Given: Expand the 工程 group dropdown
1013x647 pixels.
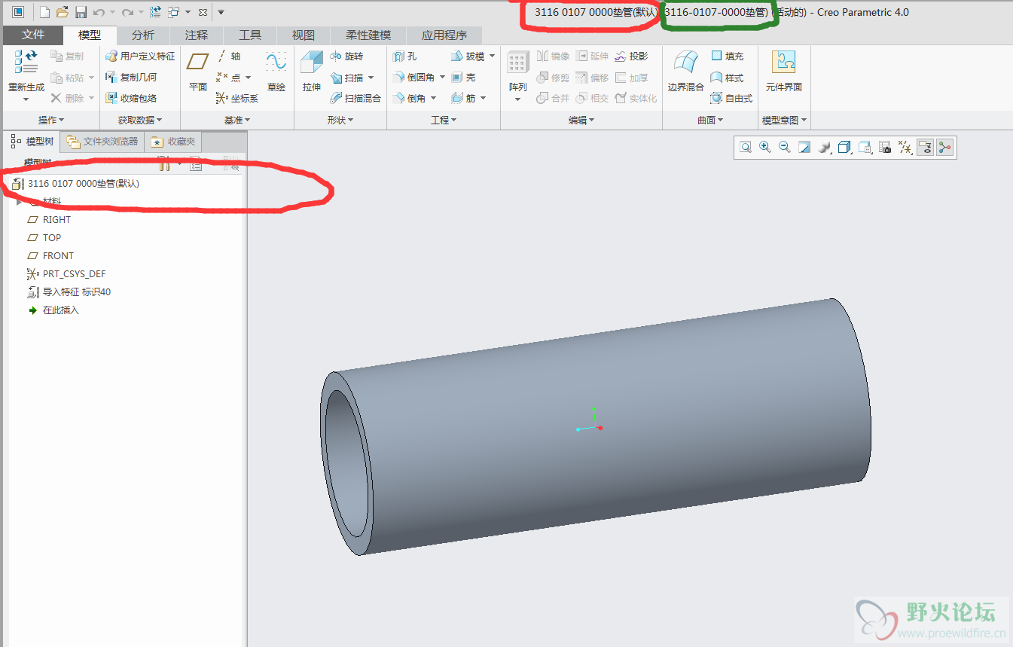Looking at the screenshot, I should point(444,120).
